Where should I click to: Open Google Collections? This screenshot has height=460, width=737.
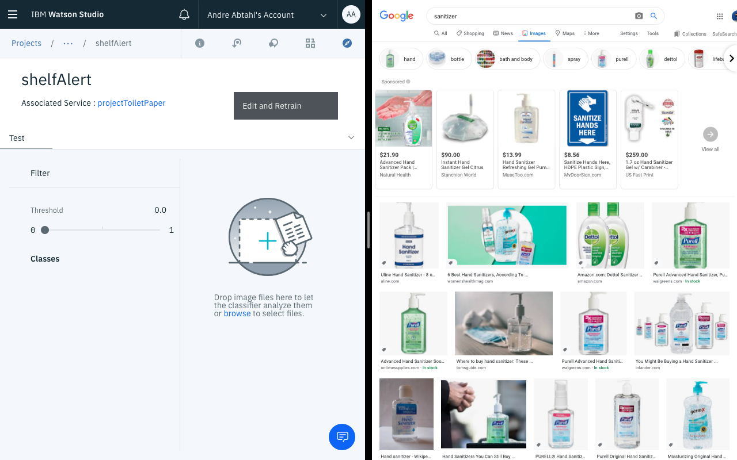click(690, 34)
